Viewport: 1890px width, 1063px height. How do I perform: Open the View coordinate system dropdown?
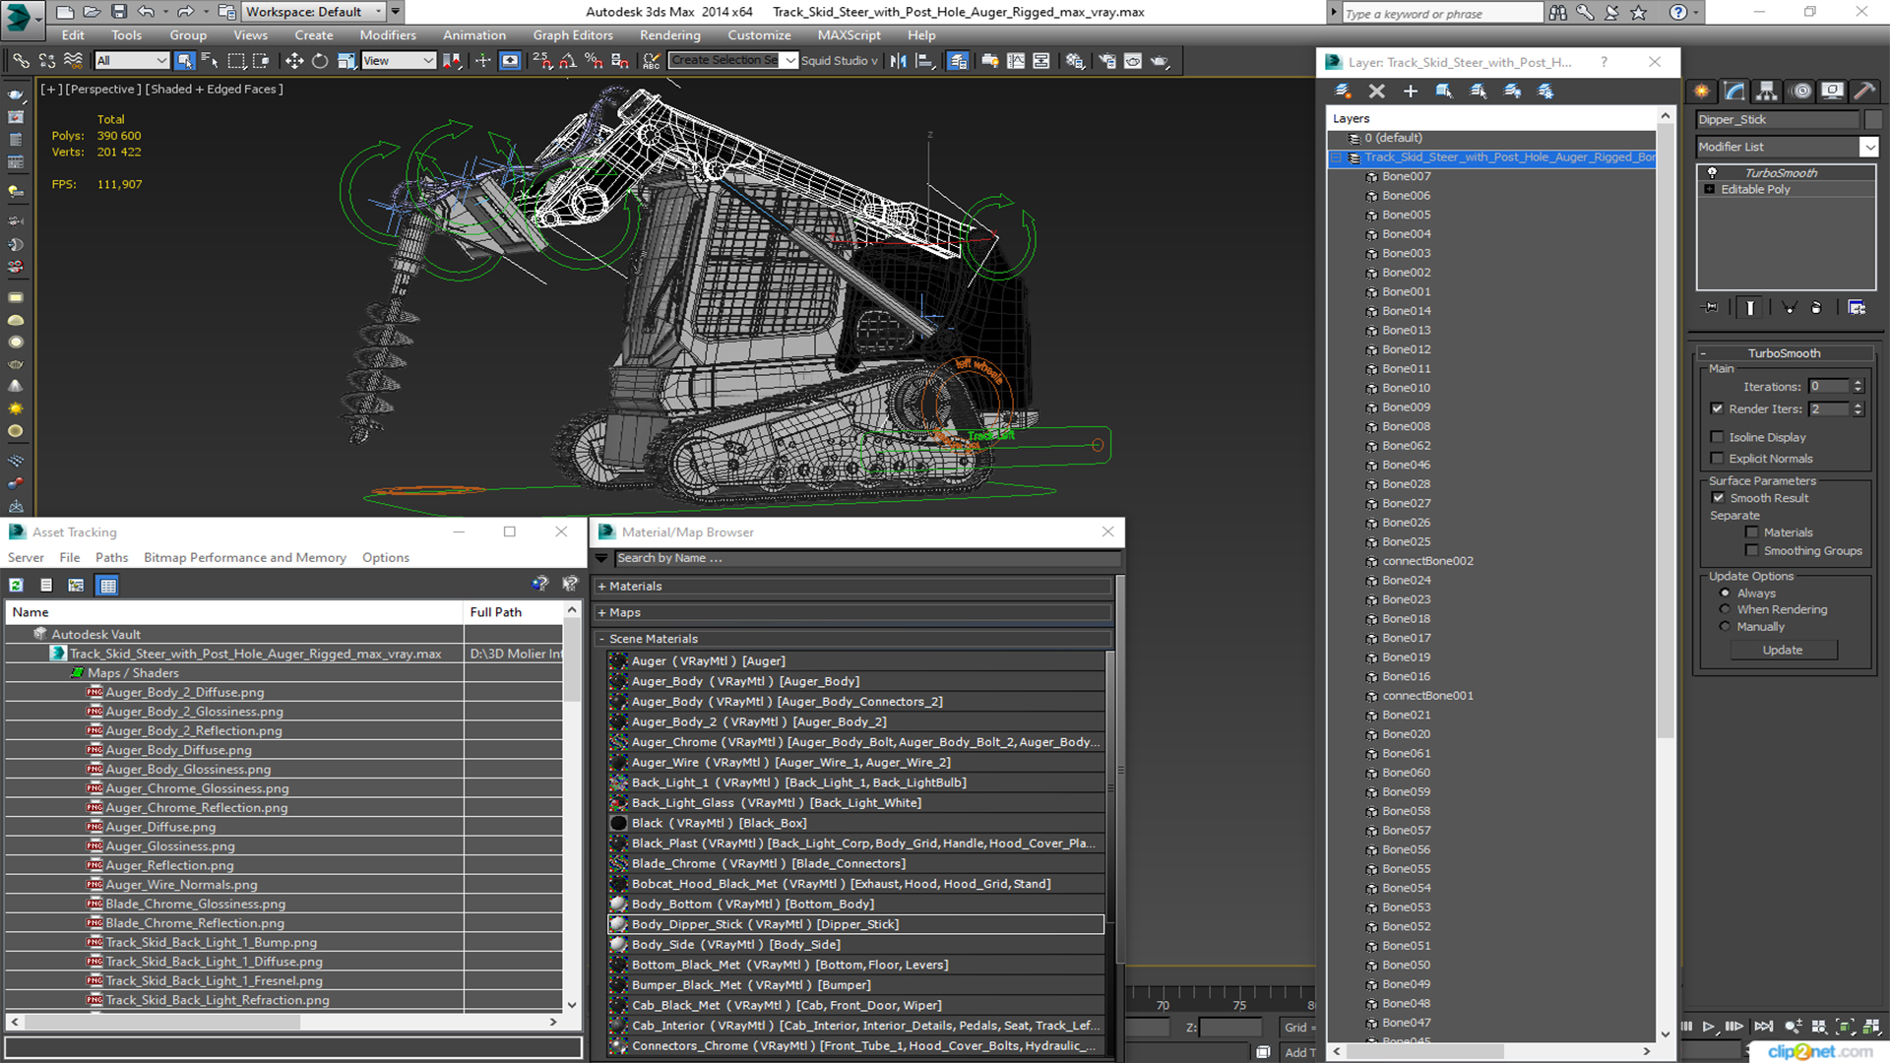click(399, 61)
